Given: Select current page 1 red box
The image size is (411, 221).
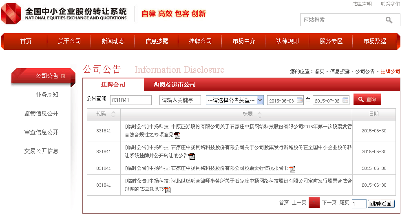Looking at the screenshot, I should pyautogui.click(x=314, y=203).
